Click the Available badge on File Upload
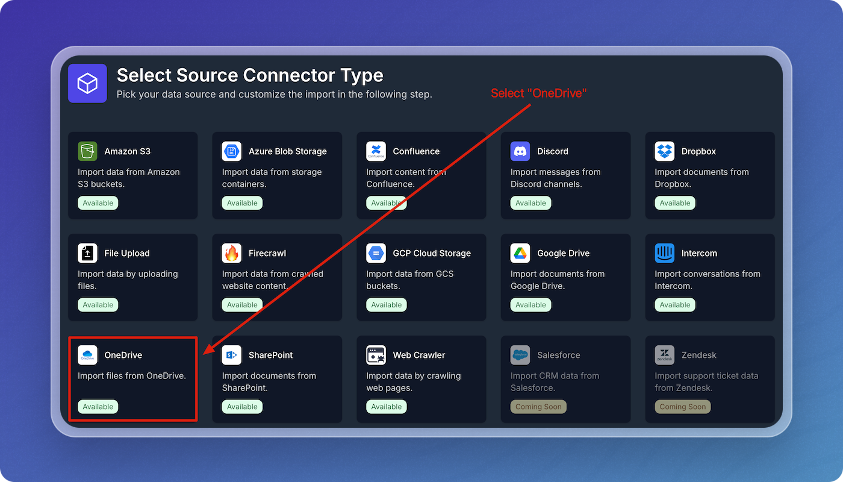Viewport: 843px width, 482px height. tap(98, 305)
